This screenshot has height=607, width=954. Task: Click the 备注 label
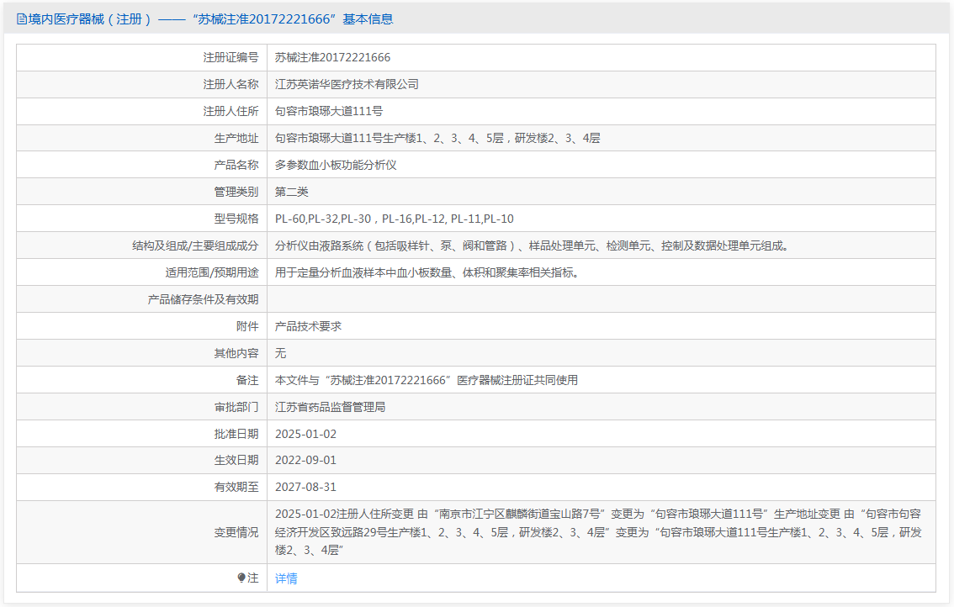(x=247, y=380)
